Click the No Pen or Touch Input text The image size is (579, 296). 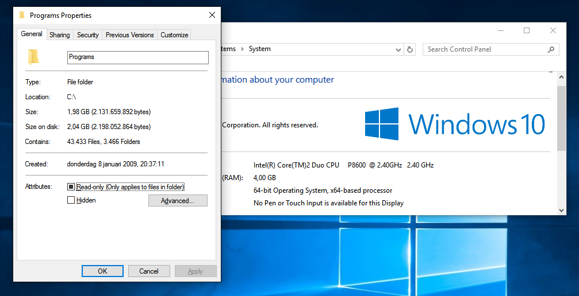[329, 203]
